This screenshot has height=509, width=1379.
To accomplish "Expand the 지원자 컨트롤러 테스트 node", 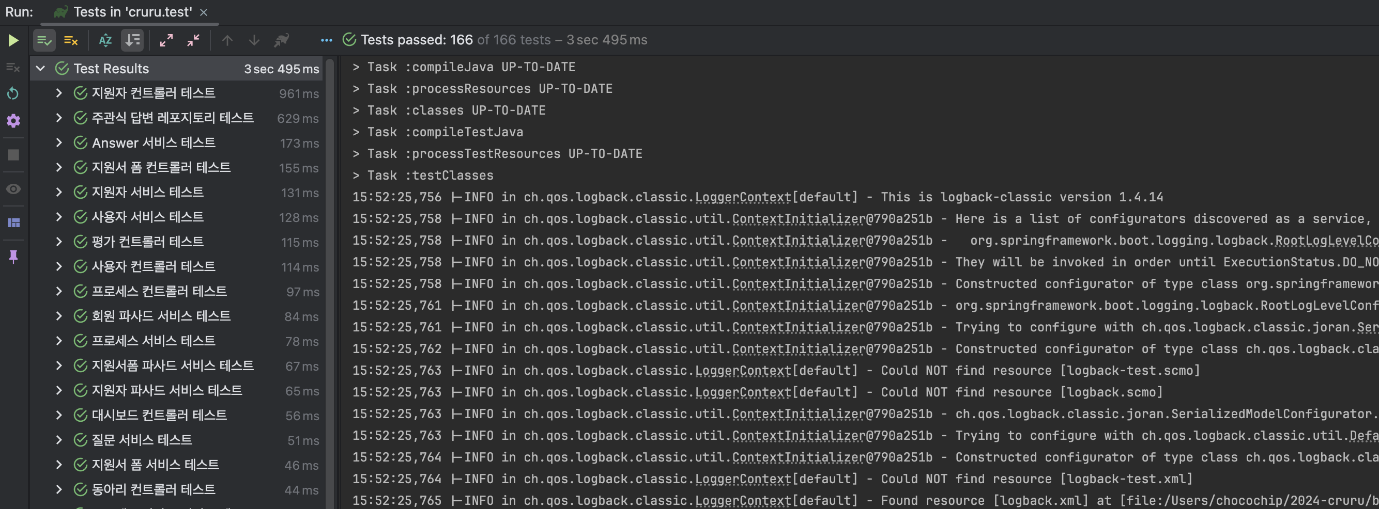I will pos(59,93).
